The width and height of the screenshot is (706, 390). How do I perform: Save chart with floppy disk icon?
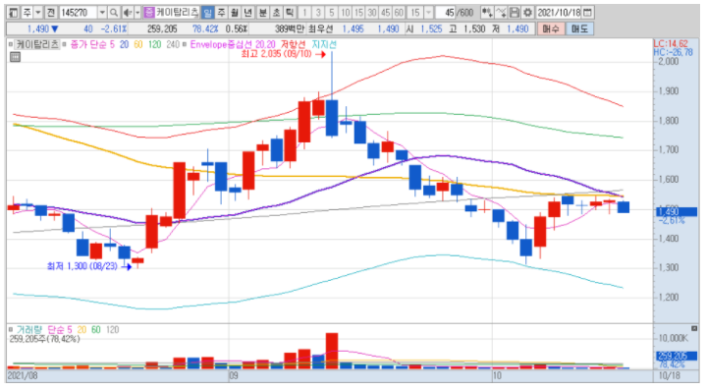515,13
